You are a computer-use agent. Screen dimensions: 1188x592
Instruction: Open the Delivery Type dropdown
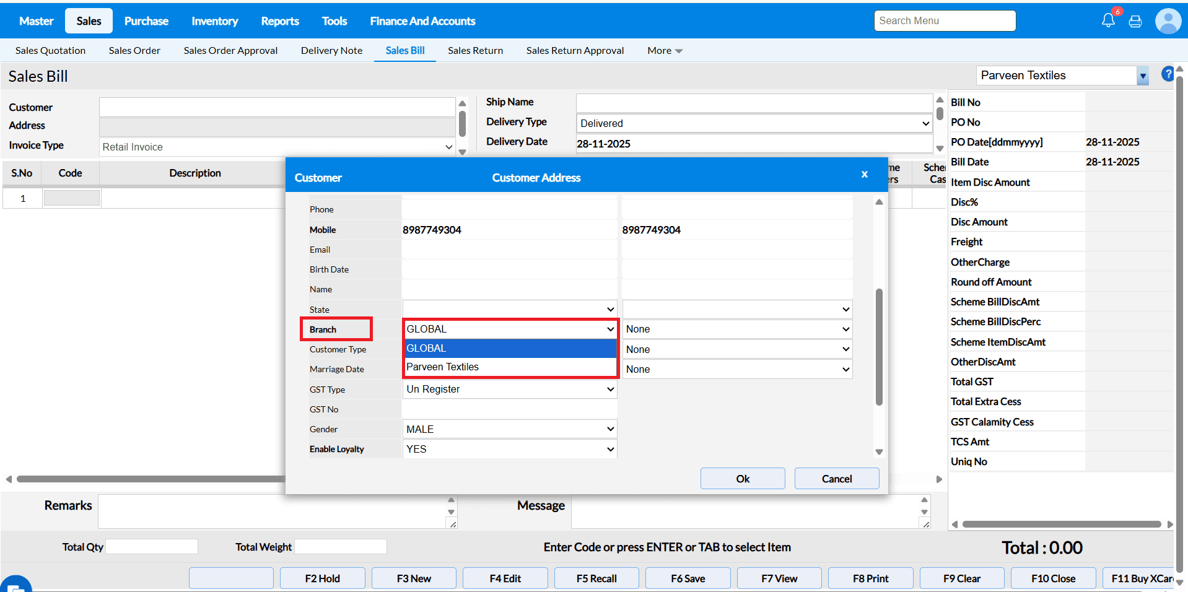point(754,124)
